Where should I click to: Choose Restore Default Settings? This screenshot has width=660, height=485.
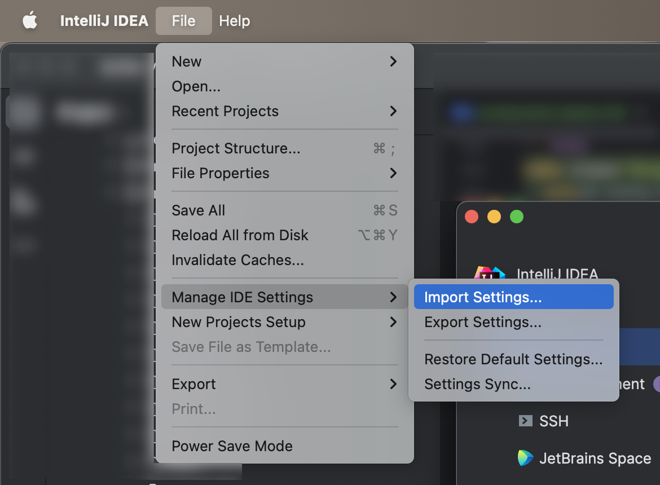point(513,359)
